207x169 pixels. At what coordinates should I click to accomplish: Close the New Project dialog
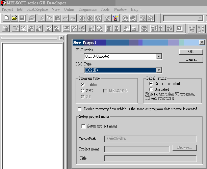pyautogui.click(x=202, y=43)
